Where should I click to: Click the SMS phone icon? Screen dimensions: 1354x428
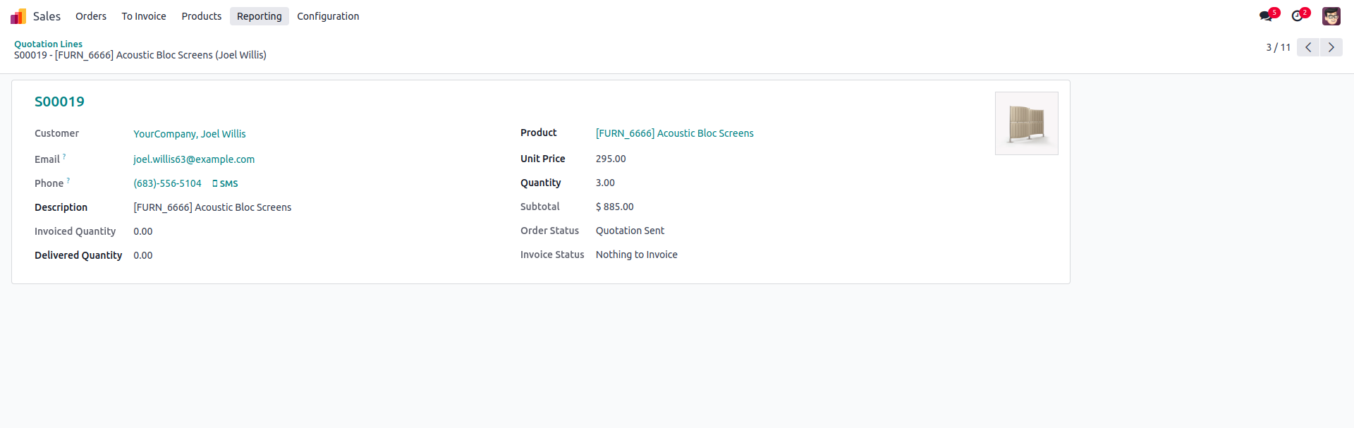point(215,184)
